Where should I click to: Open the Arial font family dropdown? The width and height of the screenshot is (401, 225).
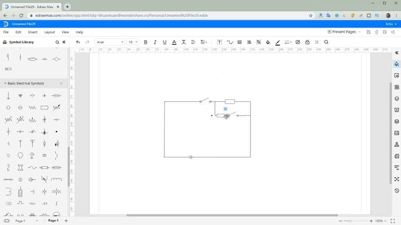pos(110,42)
